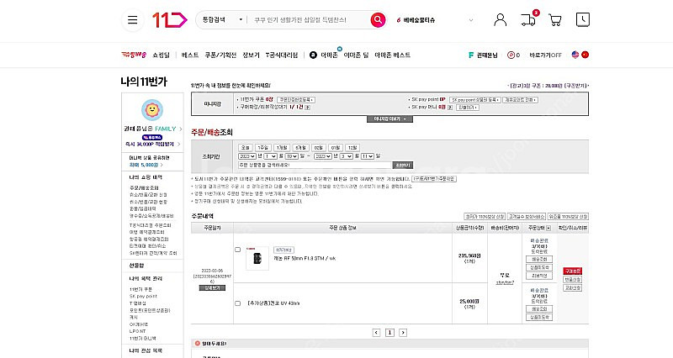Open the 쿠폰/기획전 navigation menu
Viewport: 673px width, 358px height.
[x=220, y=55]
